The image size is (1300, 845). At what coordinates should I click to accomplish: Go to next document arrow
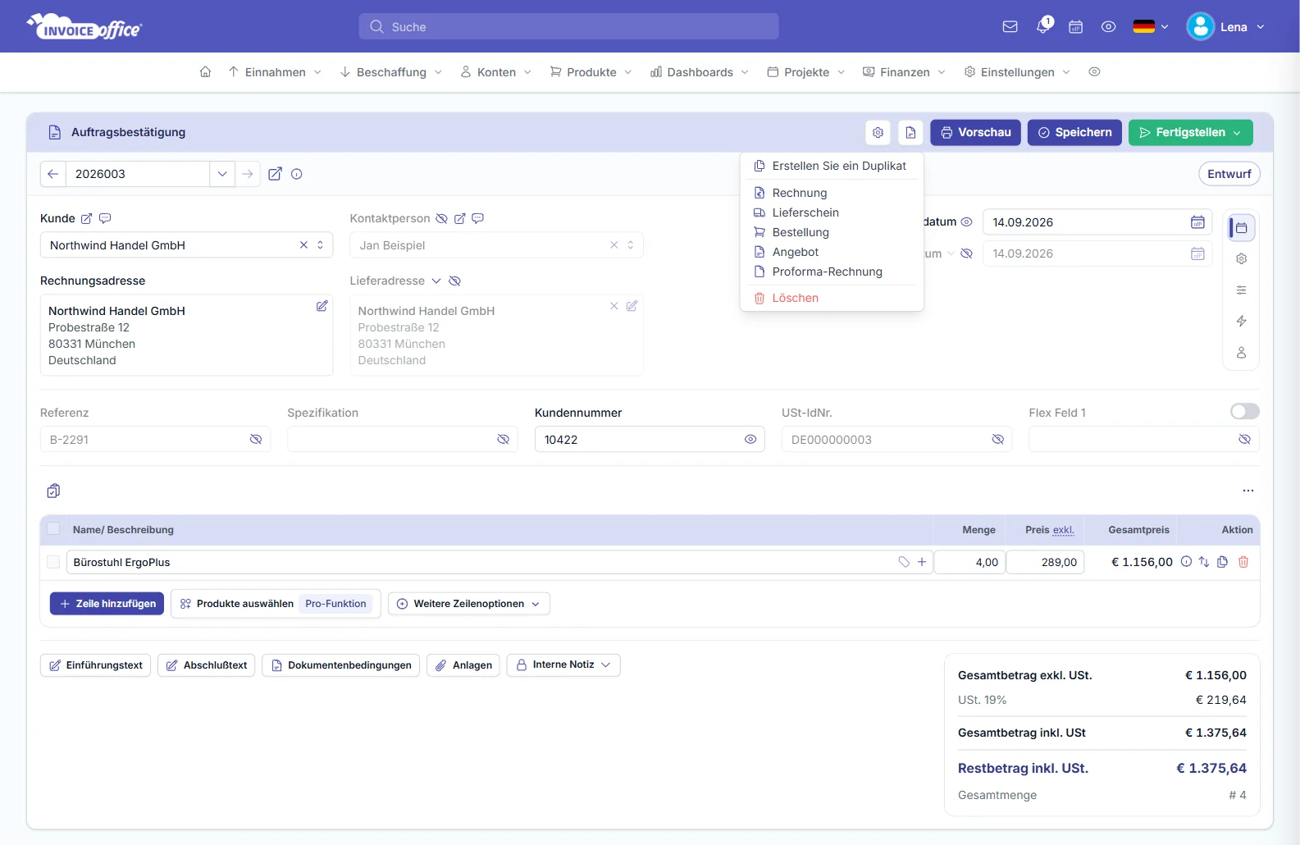(x=248, y=174)
